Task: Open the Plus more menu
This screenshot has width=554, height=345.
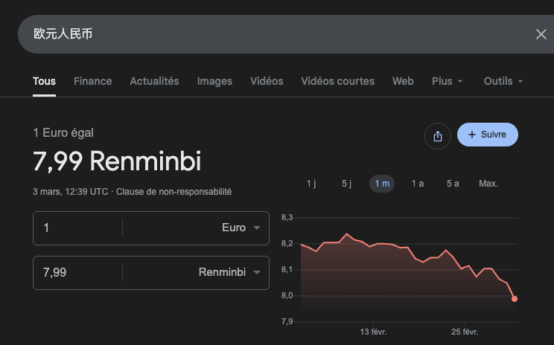Action: [448, 81]
